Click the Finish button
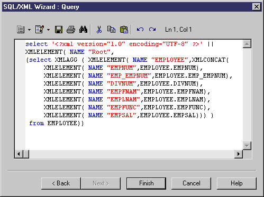The image size is (264, 197). (146, 183)
